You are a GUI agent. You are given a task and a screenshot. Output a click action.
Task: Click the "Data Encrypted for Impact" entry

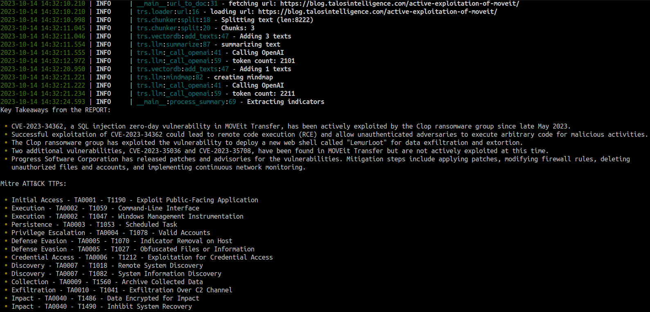153,298
